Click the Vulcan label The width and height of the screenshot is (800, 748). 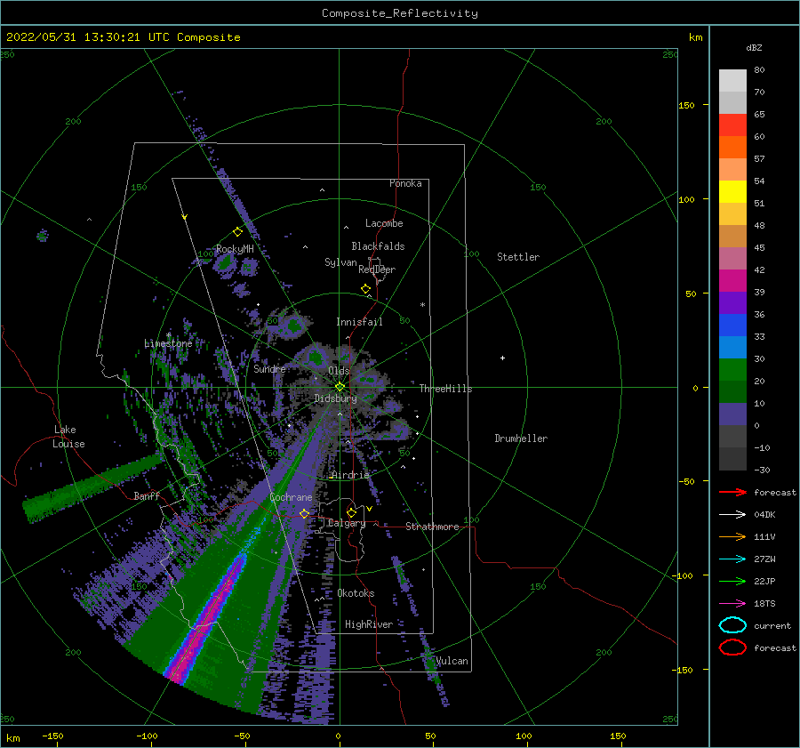coord(452,661)
